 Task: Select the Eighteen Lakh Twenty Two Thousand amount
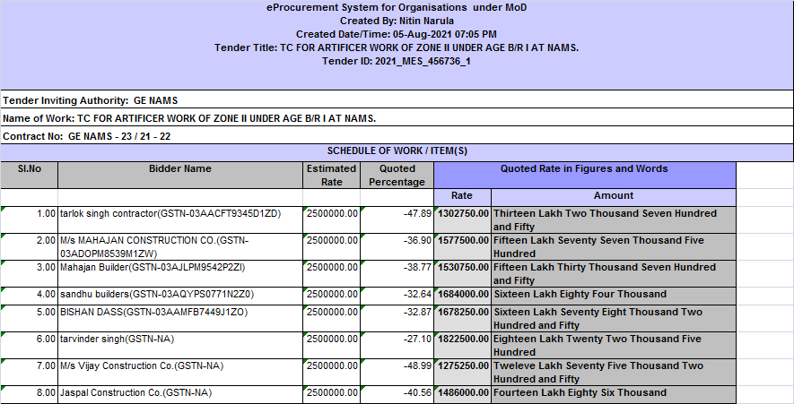tap(614, 345)
